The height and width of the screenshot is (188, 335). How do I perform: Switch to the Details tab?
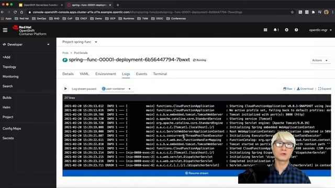click(x=68, y=74)
